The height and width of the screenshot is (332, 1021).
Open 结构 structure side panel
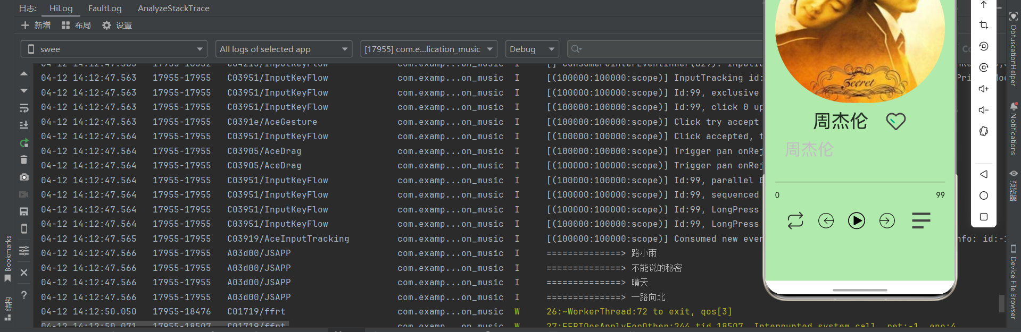[x=7, y=309]
